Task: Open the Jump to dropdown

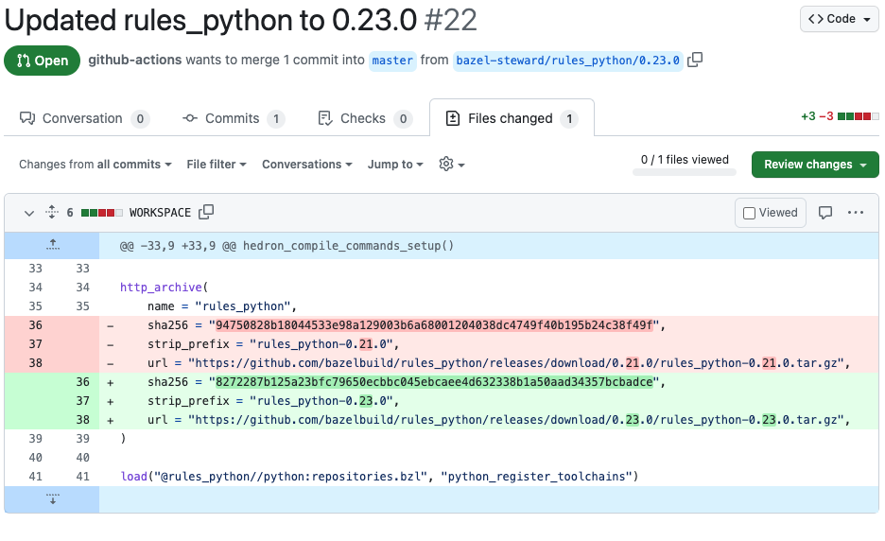Action: [395, 165]
